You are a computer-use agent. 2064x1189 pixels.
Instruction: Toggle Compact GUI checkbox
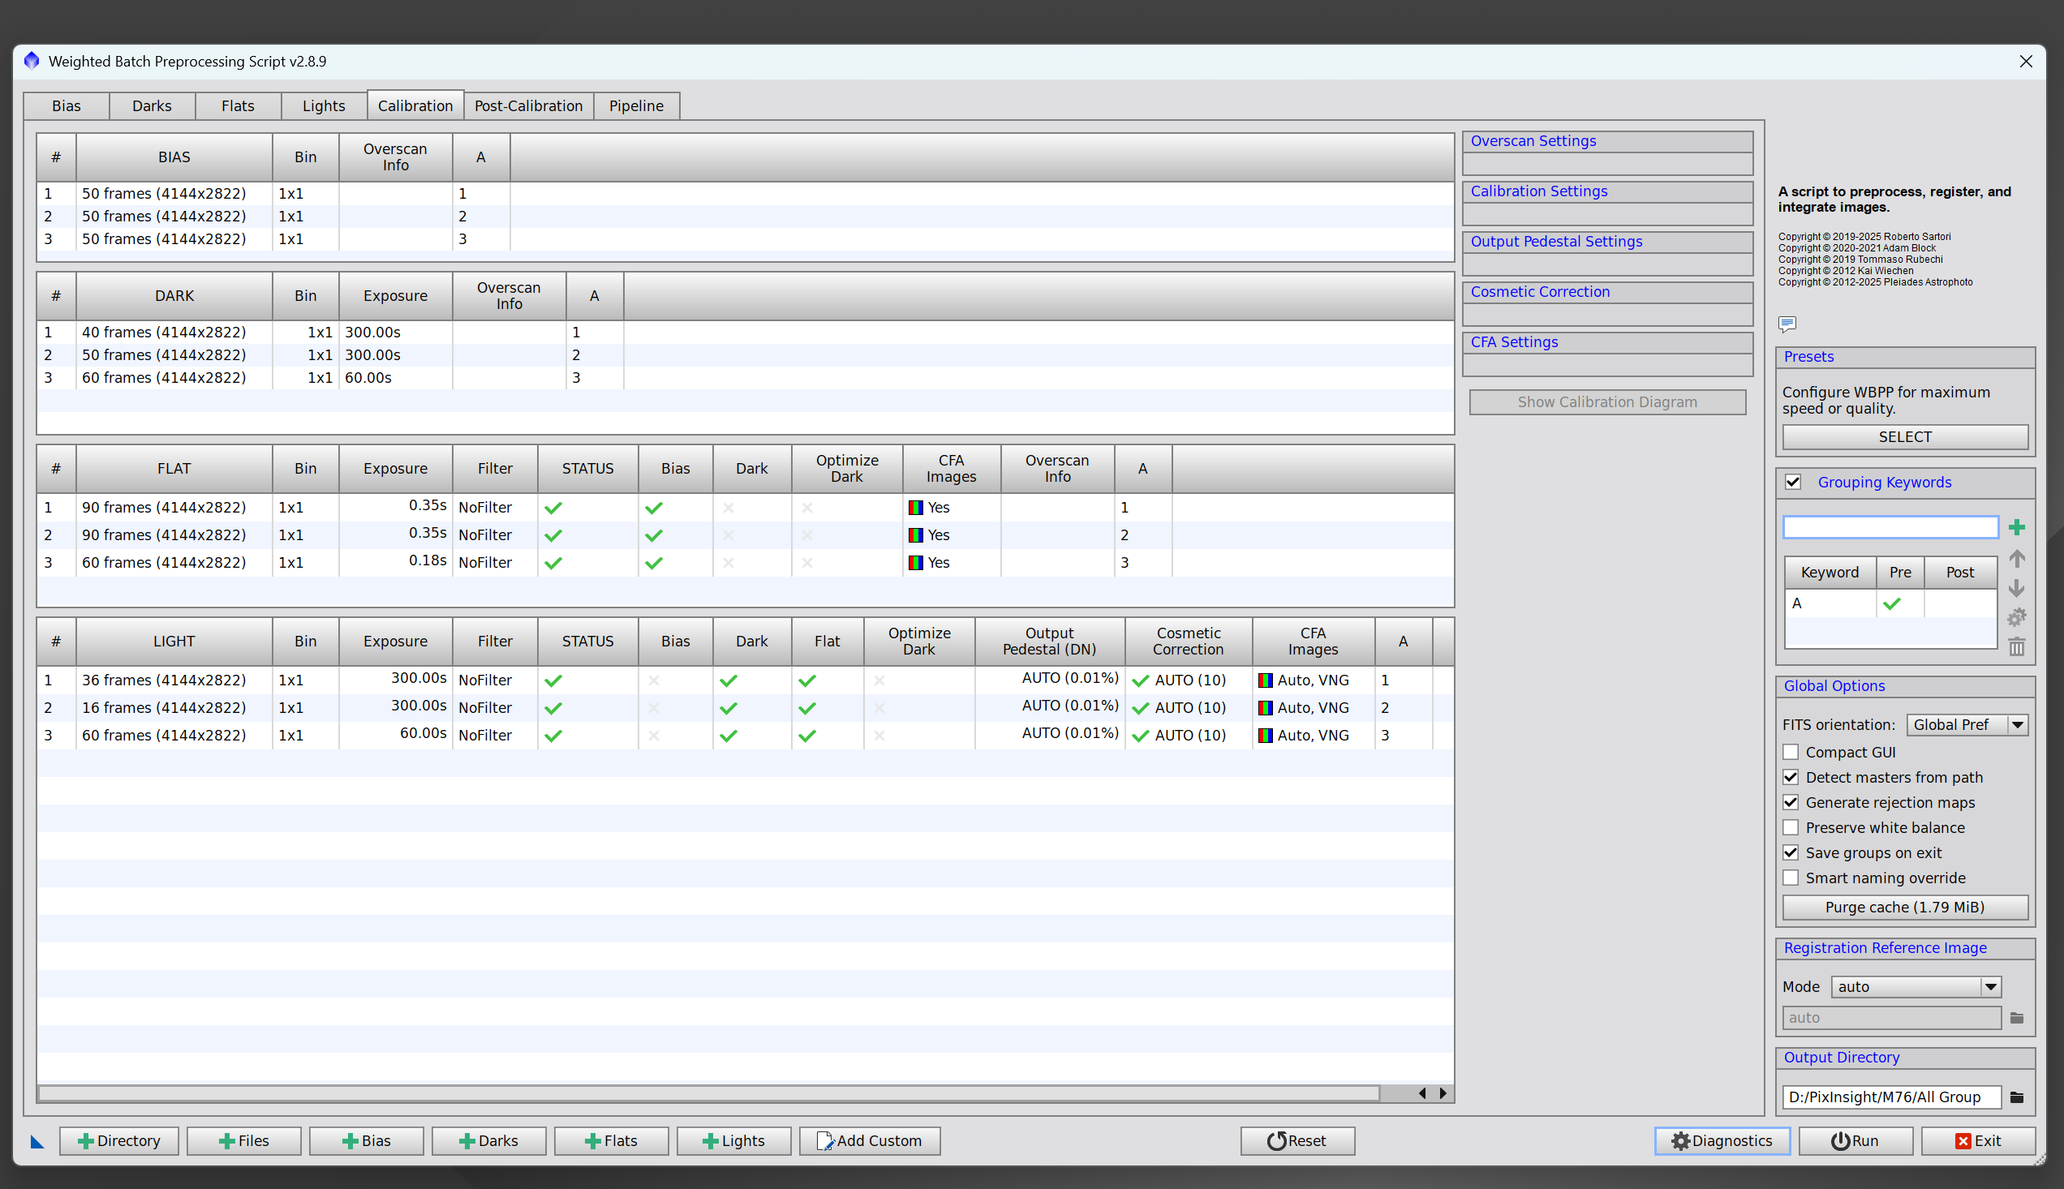click(x=1791, y=752)
